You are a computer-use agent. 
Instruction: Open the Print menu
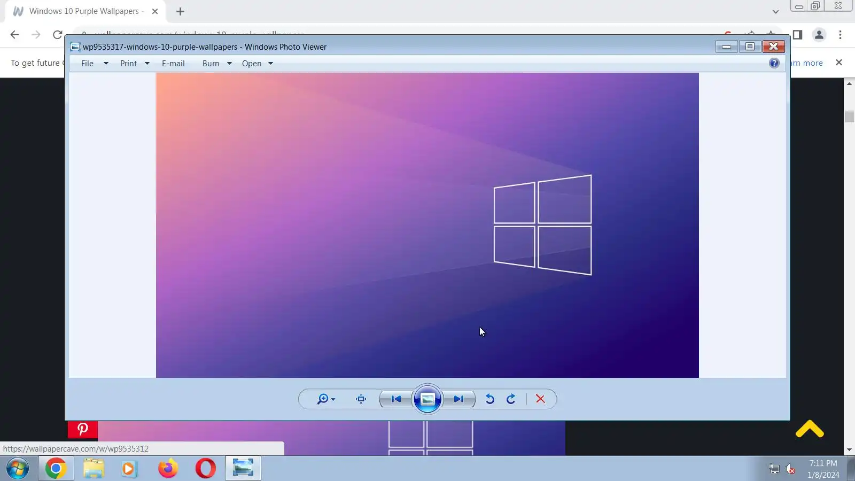pos(128,64)
